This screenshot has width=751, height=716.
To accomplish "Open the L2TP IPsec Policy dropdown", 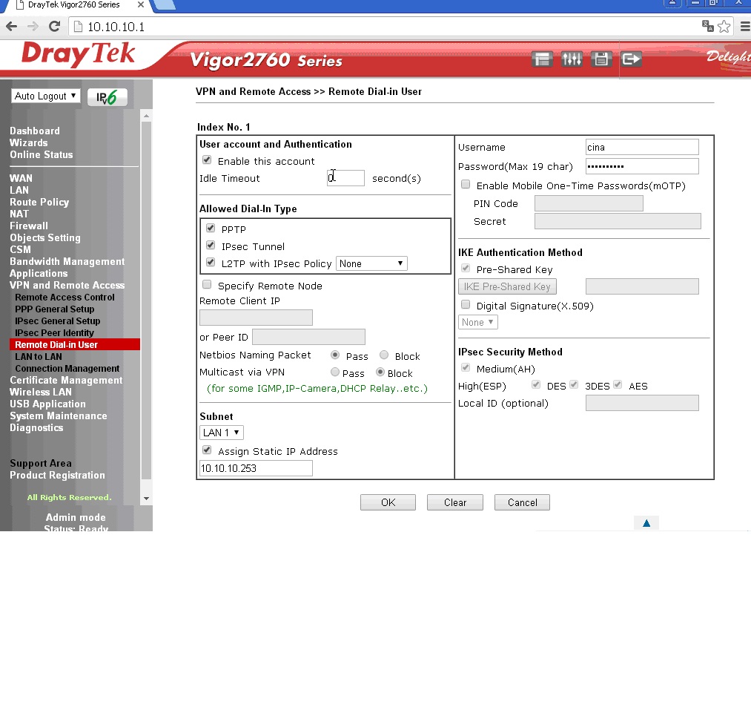I will click(x=371, y=263).
